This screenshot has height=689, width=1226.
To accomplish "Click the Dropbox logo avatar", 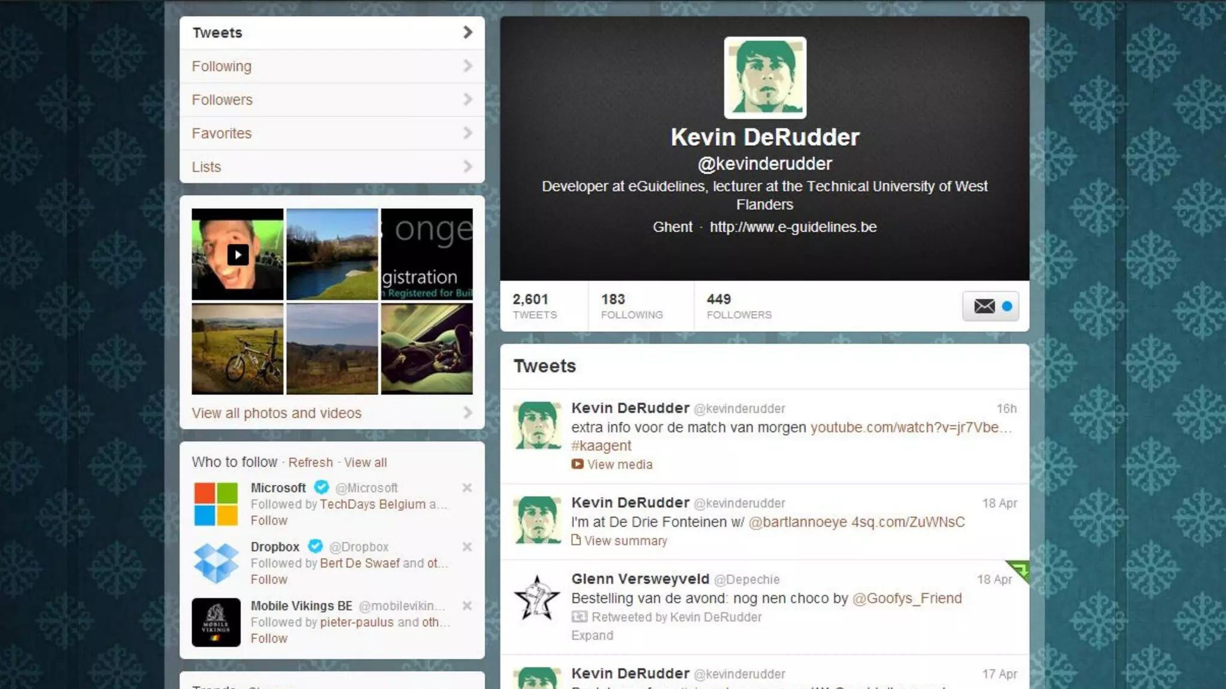I will [216, 563].
